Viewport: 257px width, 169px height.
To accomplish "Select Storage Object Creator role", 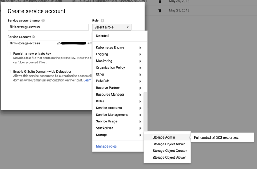I will coord(167,151).
